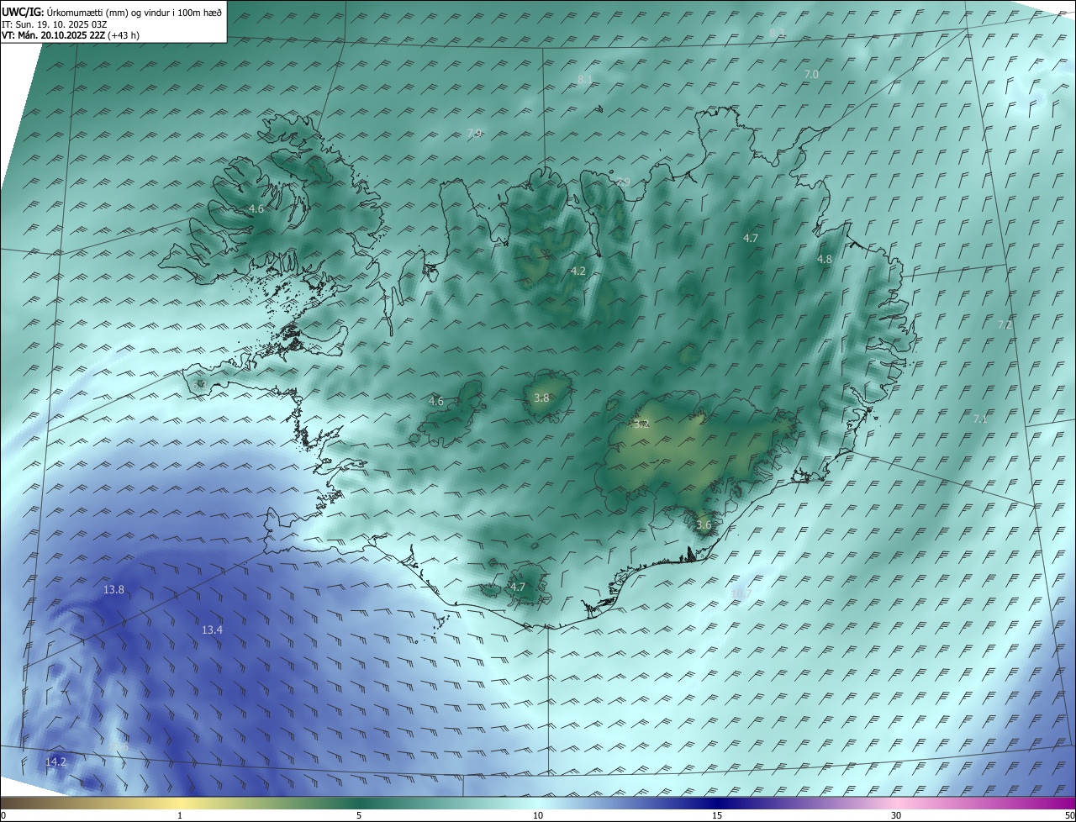Click the 4.7 label on the south coast glacier
This screenshot has height=822, width=1076.
(x=518, y=587)
